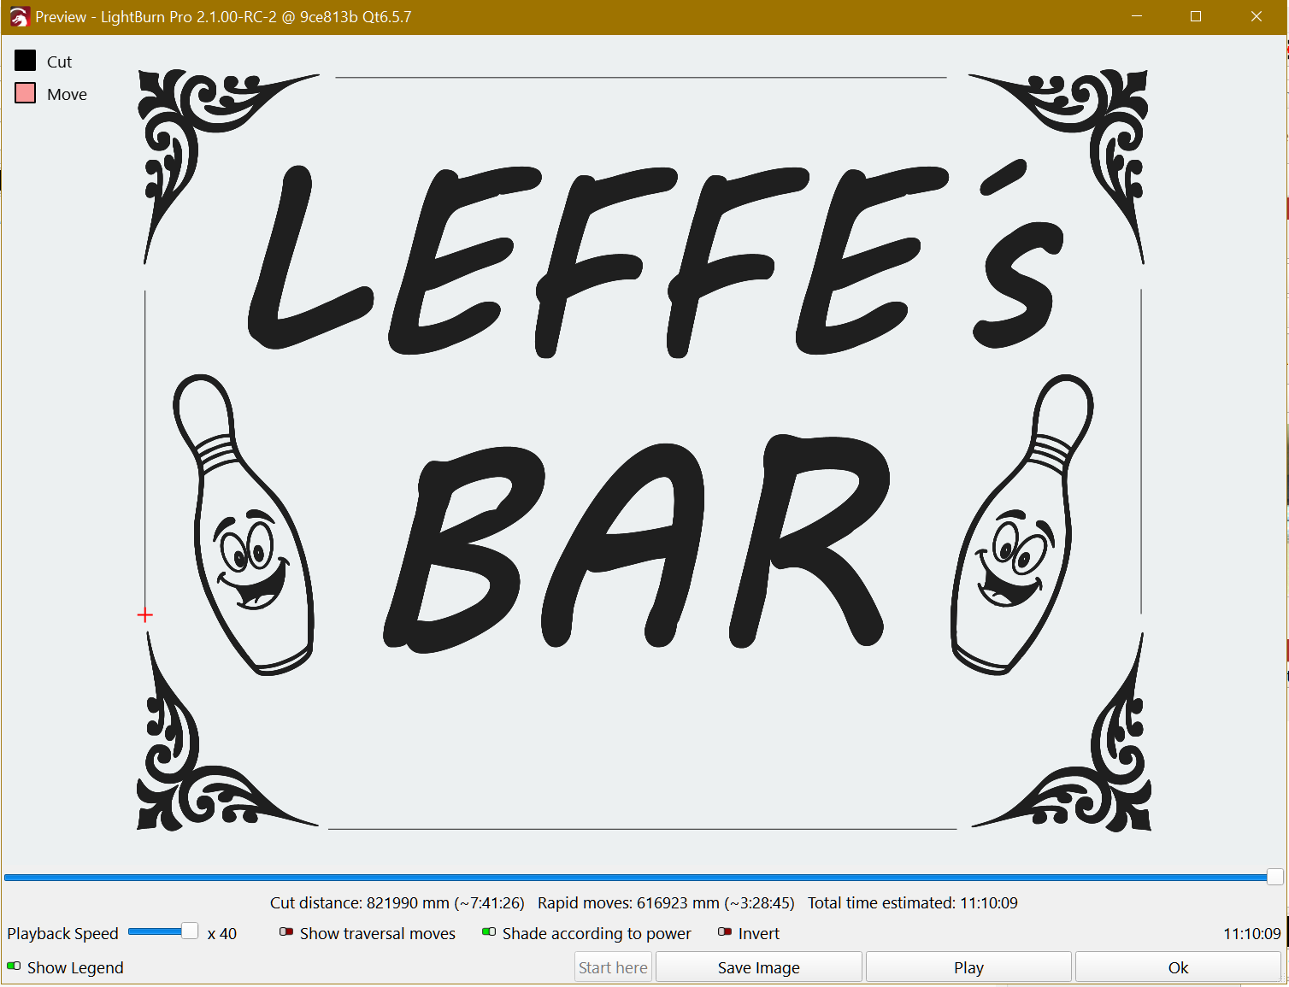The width and height of the screenshot is (1289, 987).
Task: Click the 'Total time estimated: 11:10:09' text
Action: (x=913, y=903)
